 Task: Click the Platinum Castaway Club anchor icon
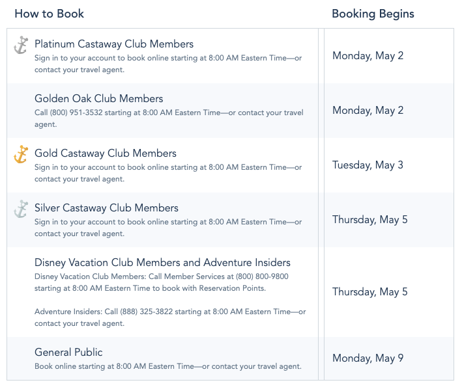(x=21, y=46)
